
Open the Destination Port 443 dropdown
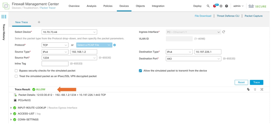coord(194,59)
